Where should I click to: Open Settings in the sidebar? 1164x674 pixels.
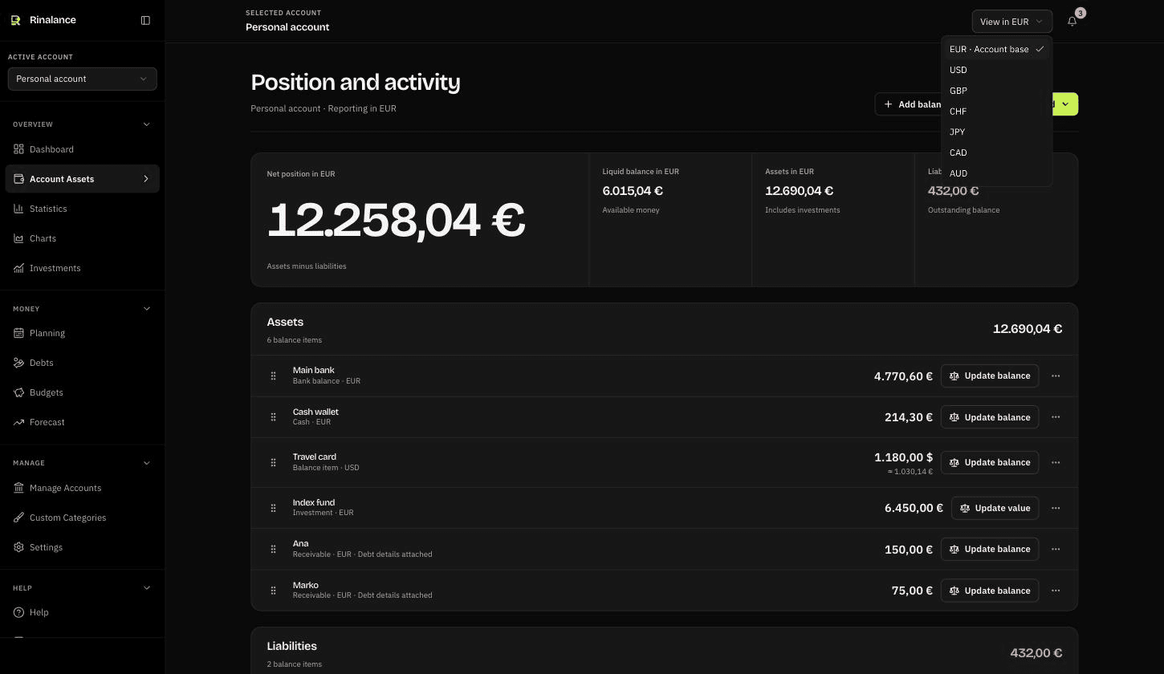tap(82, 547)
